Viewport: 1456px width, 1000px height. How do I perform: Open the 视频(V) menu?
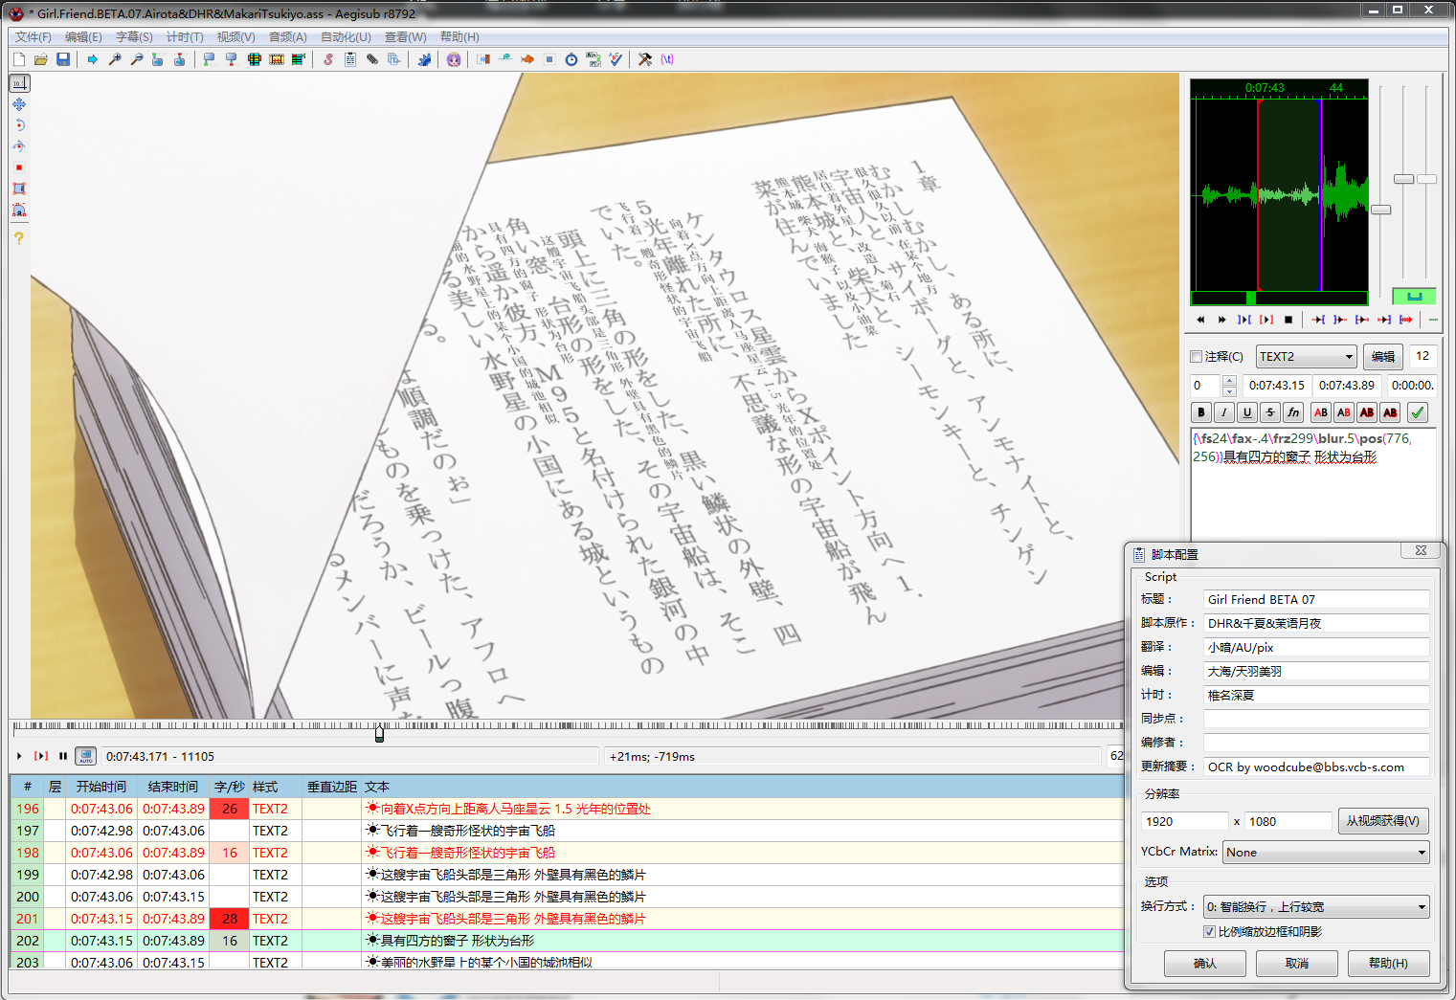(x=235, y=36)
